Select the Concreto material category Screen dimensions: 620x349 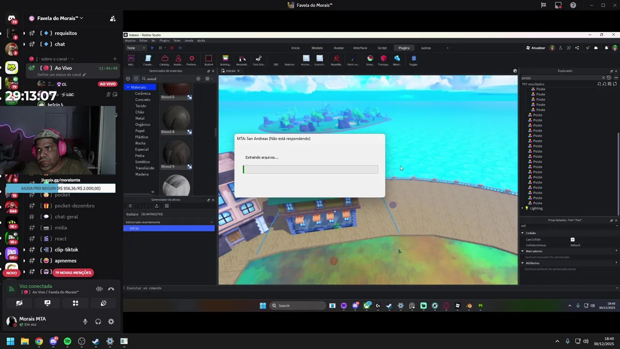142,99
